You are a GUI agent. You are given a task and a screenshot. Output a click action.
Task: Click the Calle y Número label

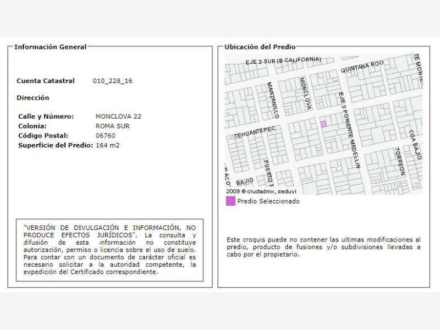[46, 117]
